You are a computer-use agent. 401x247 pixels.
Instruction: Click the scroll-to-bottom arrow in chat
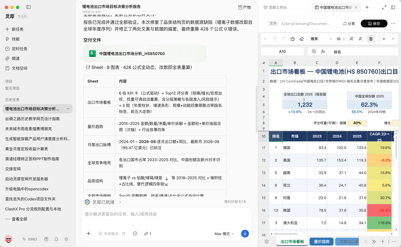point(167,178)
